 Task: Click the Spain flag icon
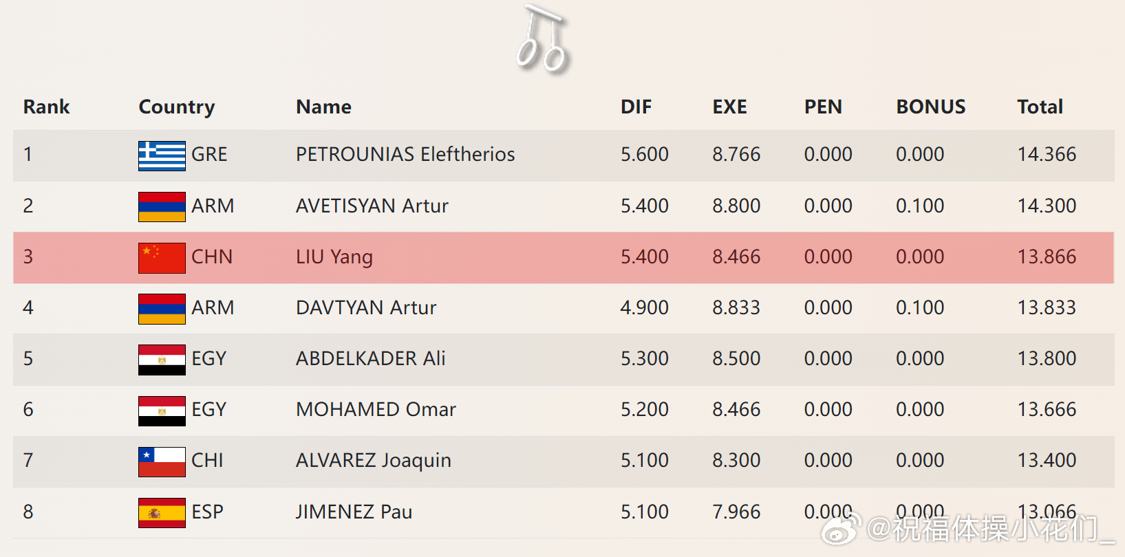coord(162,513)
